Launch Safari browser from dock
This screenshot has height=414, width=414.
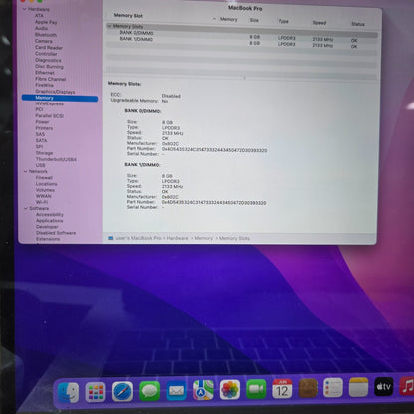click(x=122, y=392)
